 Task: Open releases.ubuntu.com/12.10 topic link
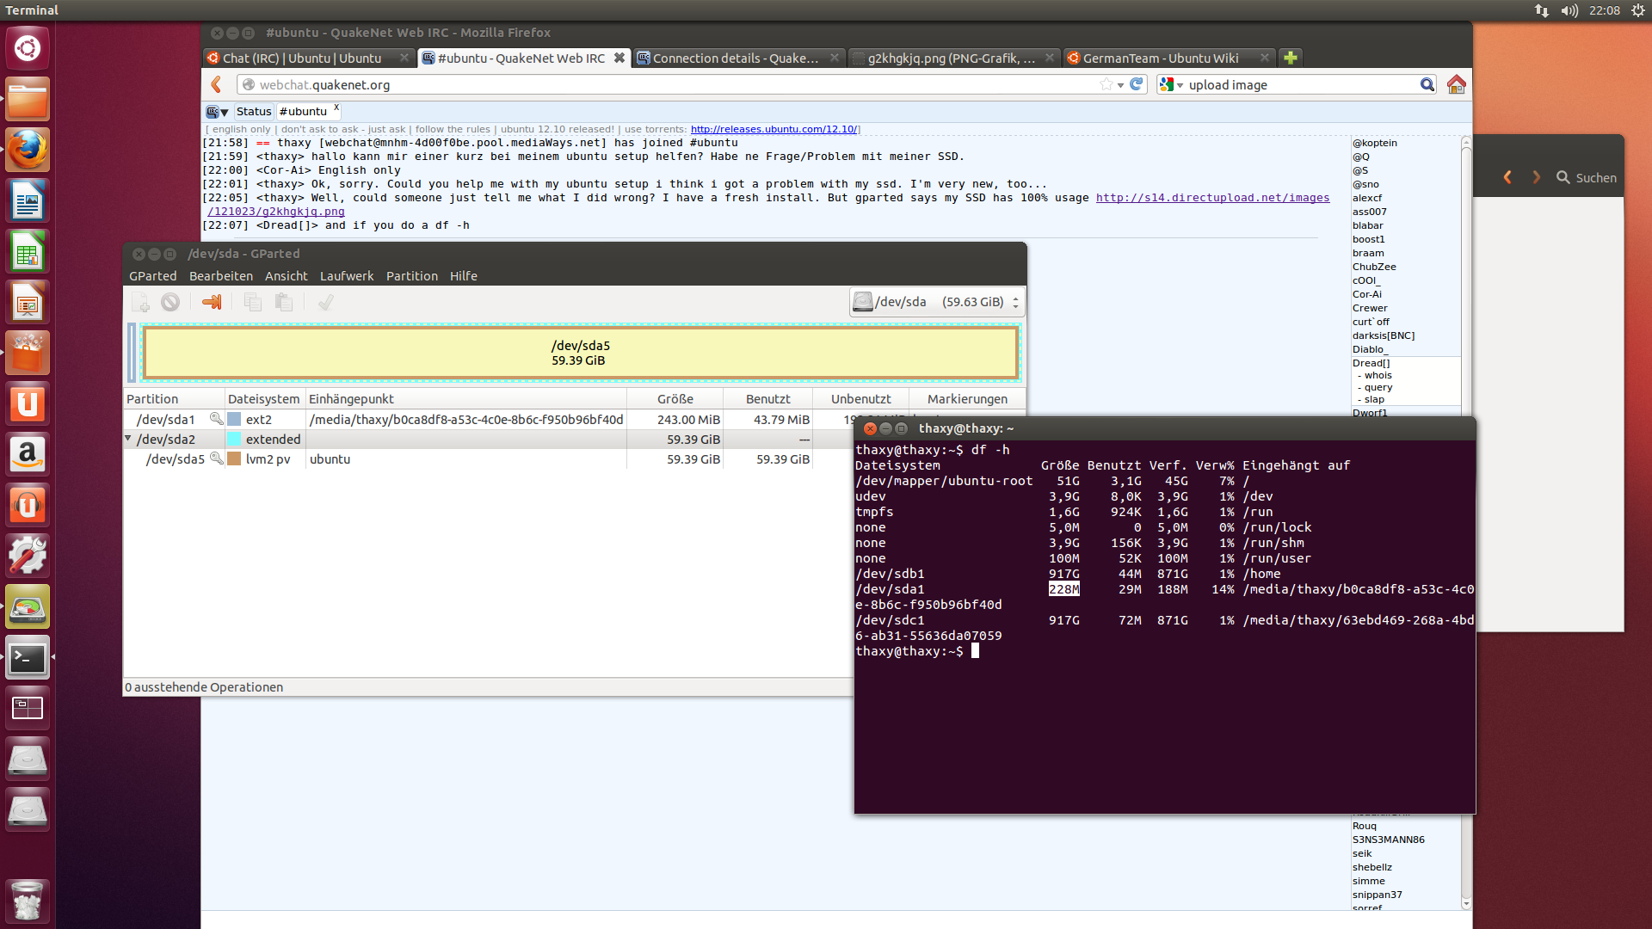point(773,129)
